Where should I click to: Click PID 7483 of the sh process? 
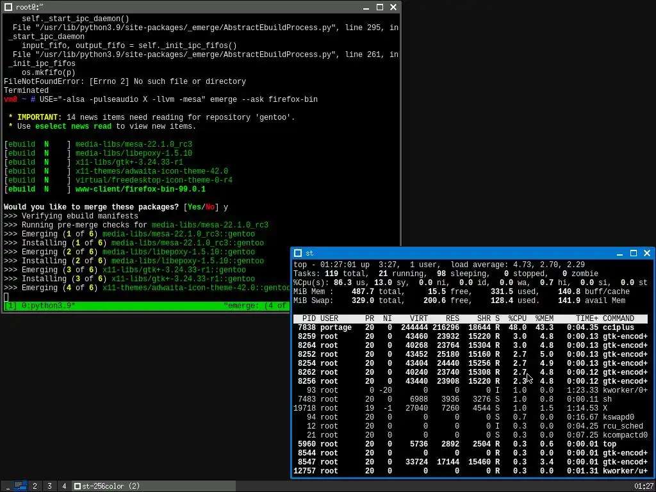[x=307, y=399]
